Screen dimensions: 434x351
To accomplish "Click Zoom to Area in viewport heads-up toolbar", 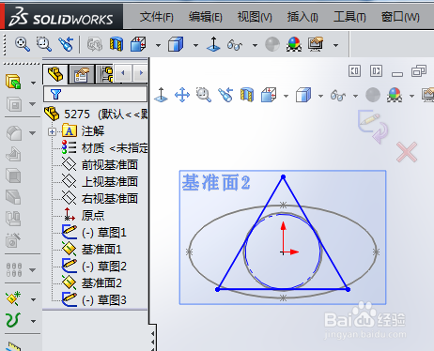I will click(204, 95).
